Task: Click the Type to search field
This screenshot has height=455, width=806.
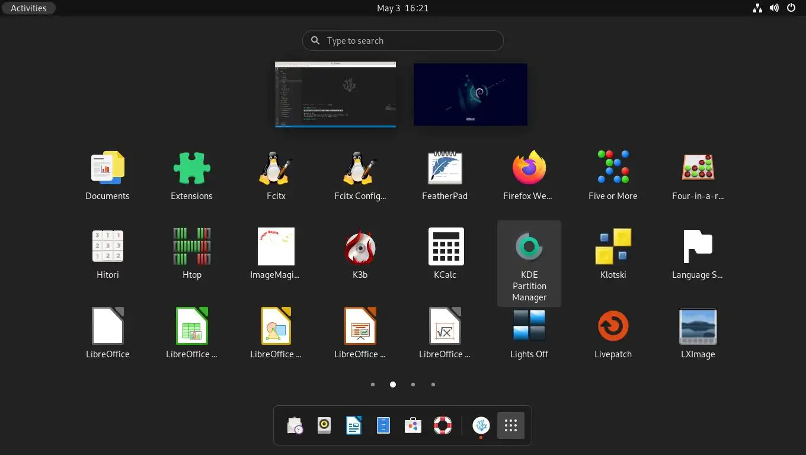Action: (x=403, y=41)
